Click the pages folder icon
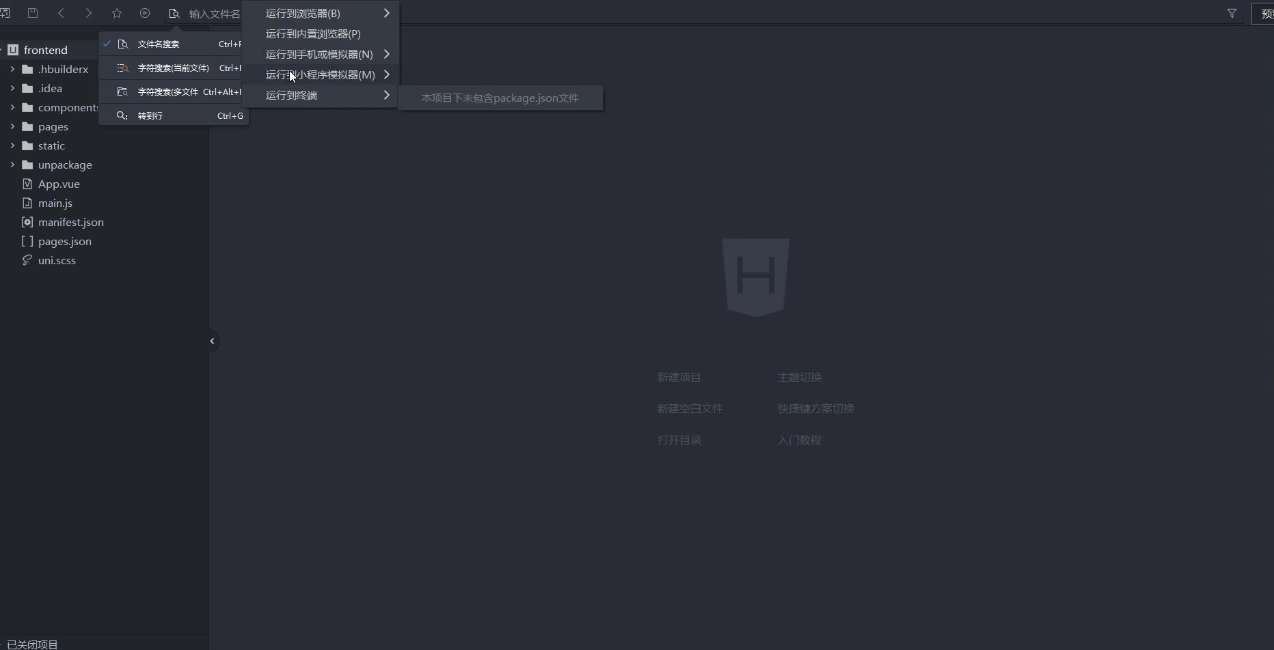 27,126
